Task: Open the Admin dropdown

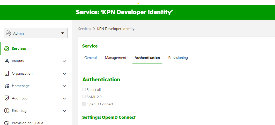Action: [x=36, y=33]
